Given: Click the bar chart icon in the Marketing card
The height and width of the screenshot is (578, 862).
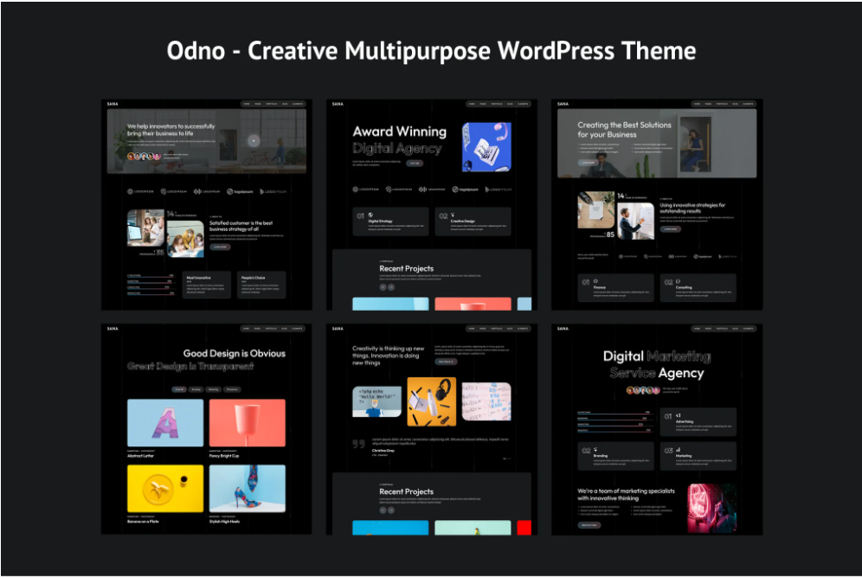Looking at the screenshot, I should [x=678, y=449].
